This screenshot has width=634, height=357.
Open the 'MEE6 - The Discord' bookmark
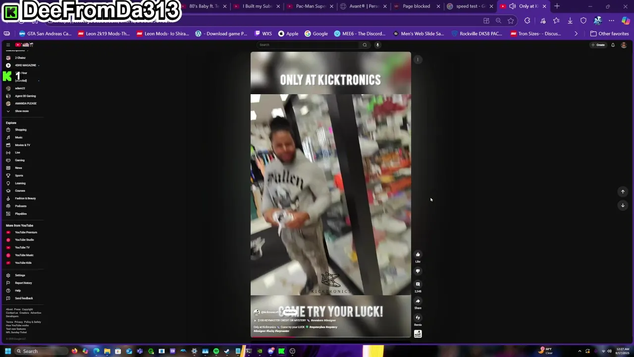click(x=360, y=34)
